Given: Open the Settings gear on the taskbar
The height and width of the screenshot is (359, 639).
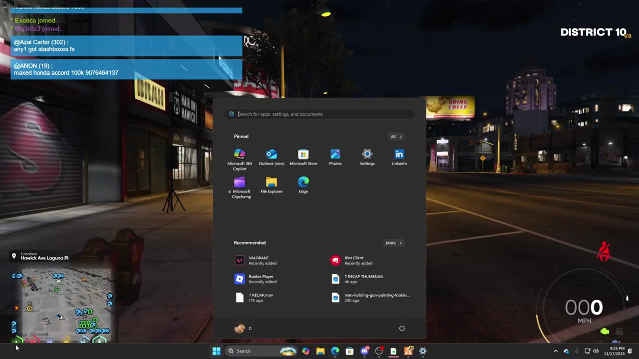Looking at the screenshot, I should click(423, 351).
